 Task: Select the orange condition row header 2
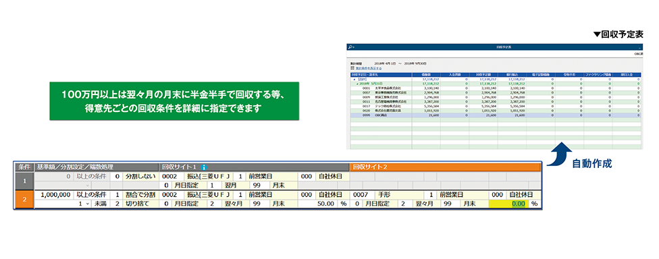coord(24,200)
